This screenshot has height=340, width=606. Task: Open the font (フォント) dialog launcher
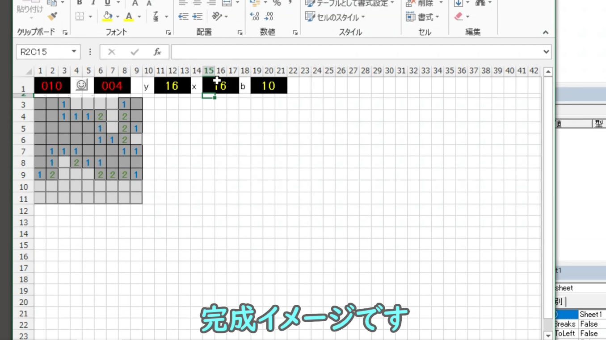click(168, 33)
